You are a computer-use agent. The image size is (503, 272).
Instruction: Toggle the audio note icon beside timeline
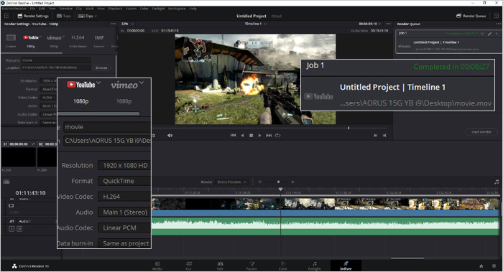tap(497, 182)
